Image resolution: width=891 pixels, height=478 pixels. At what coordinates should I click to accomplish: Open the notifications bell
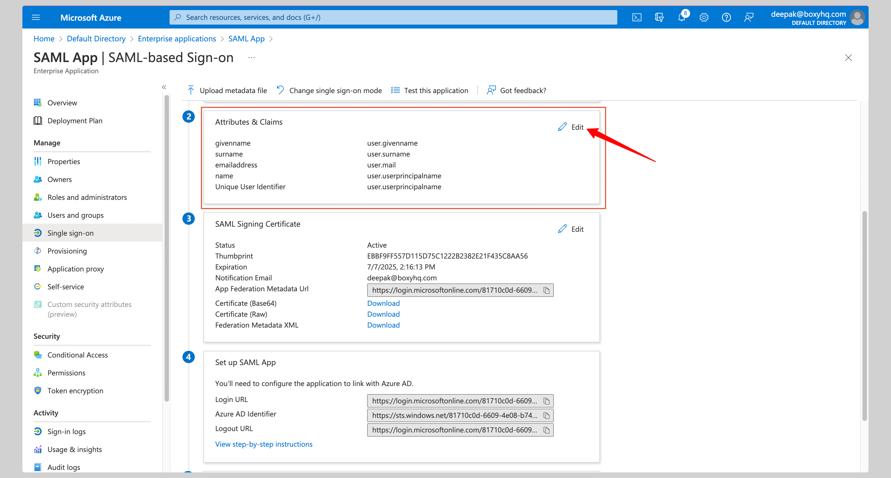[x=682, y=17]
